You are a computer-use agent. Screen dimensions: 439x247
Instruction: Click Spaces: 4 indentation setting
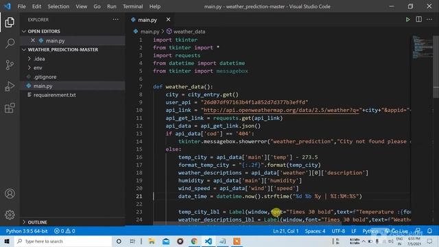click(x=315, y=231)
